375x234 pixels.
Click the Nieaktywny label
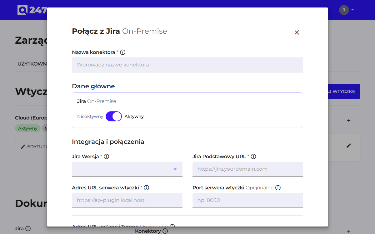90,116
